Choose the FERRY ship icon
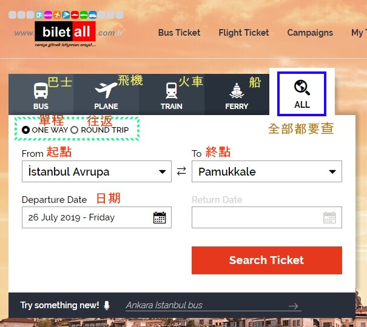Screen dimensions: 367x327 tap(237, 90)
